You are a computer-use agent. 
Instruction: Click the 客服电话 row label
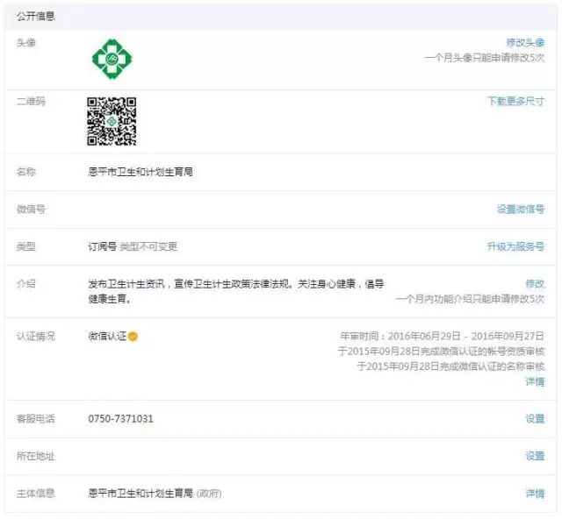36,419
